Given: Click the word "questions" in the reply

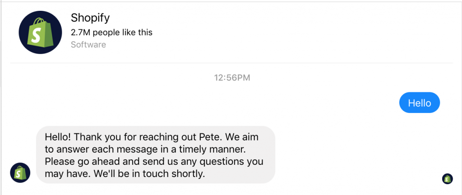Looking at the screenshot, I should [226, 162].
